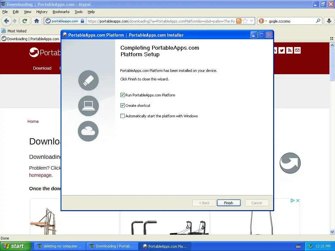Viewport: 335px width, 251px height.
Task: Enable Automatically start the platform with Windows
Action: (x=122, y=116)
